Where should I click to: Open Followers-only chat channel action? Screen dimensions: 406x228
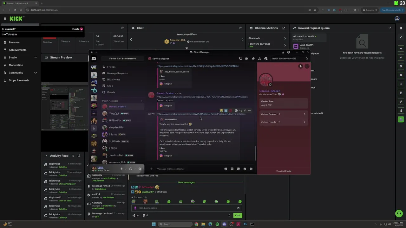(267, 45)
